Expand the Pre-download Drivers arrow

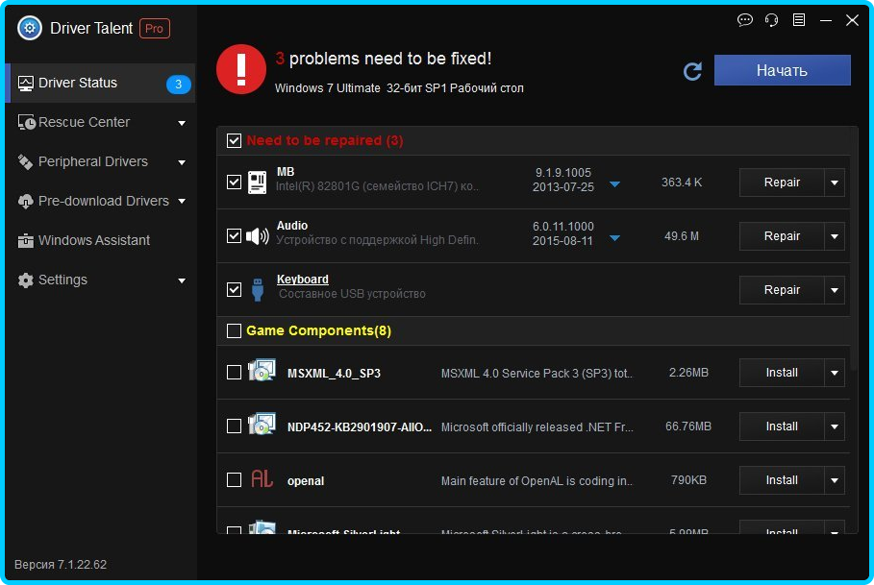pyautogui.click(x=182, y=202)
